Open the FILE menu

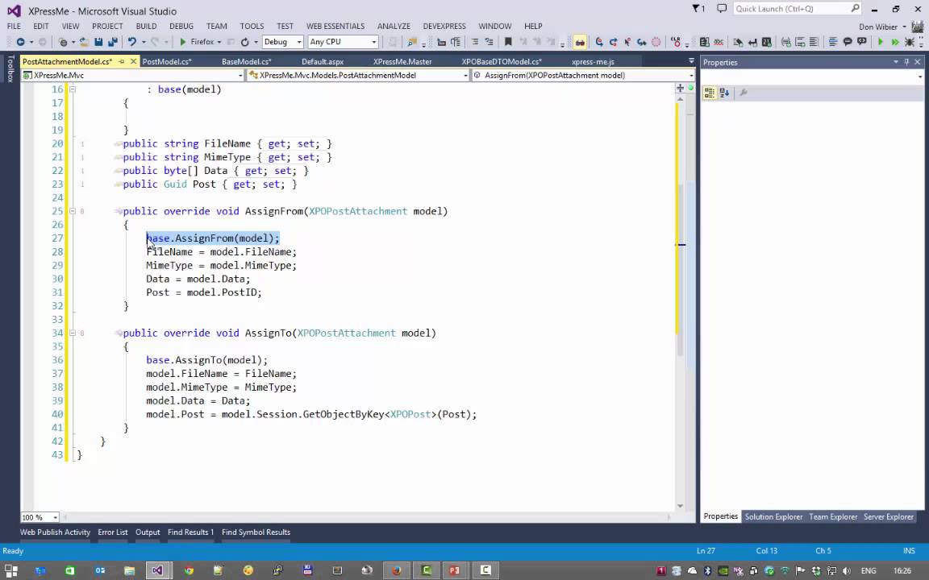tap(14, 26)
